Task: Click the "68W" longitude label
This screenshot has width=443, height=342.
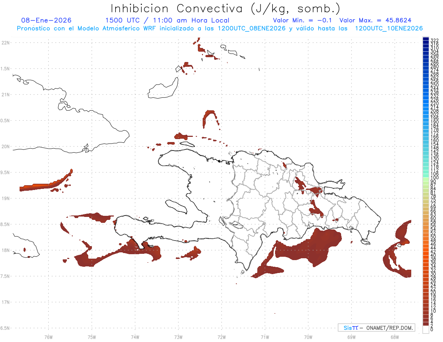Action: (x=395, y=337)
